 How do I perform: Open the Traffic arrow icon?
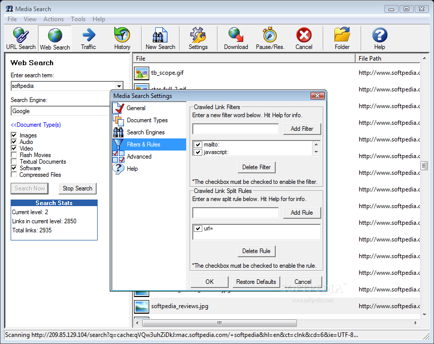pos(89,35)
